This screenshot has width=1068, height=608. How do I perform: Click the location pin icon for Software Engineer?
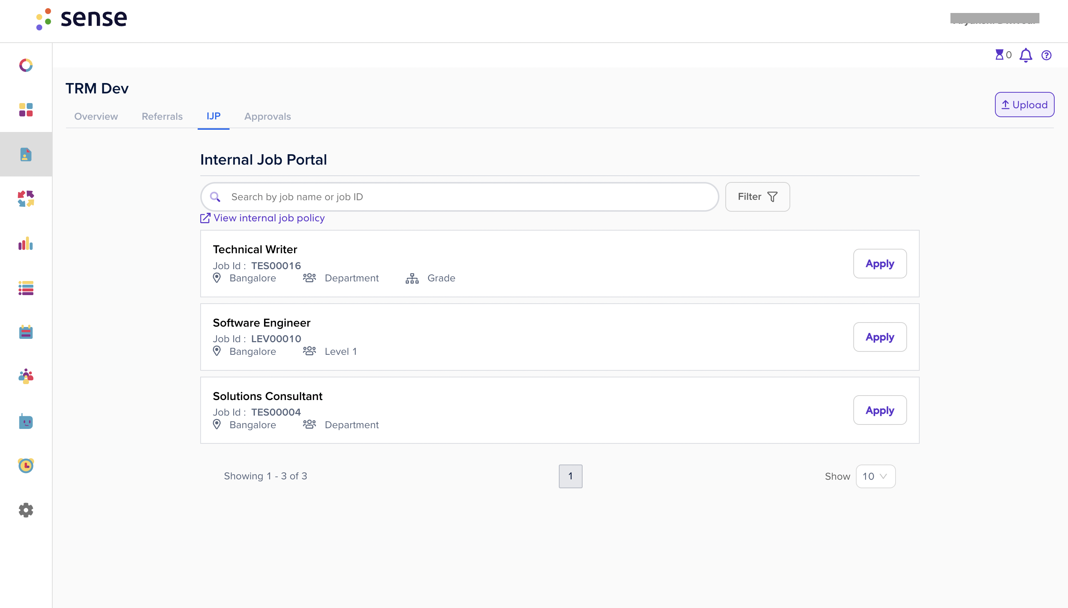pyautogui.click(x=217, y=351)
